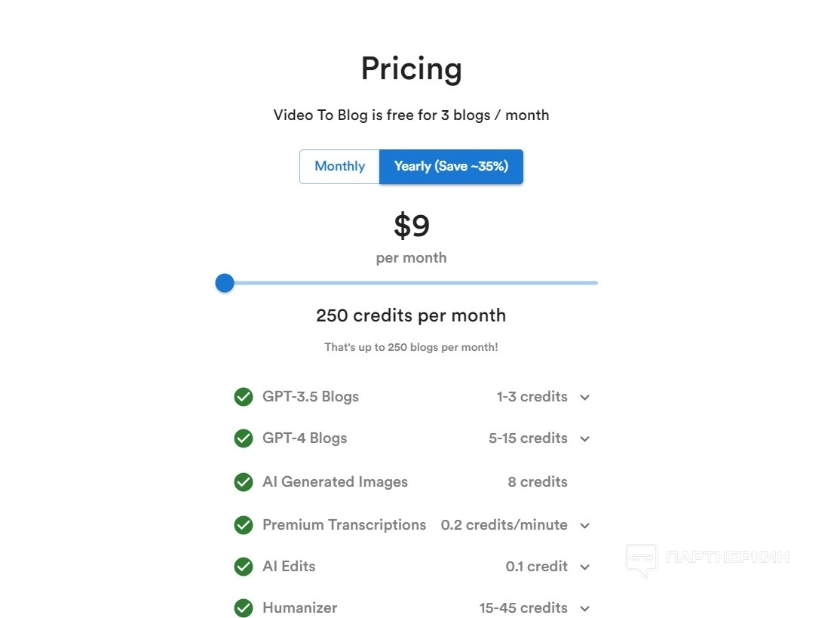Click green checkmark beside Humanizer
828x618 pixels.
[x=243, y=608]
